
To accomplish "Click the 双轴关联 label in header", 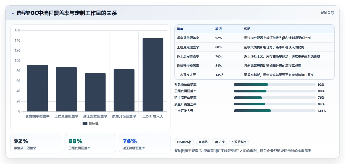I will pos(327,13).
